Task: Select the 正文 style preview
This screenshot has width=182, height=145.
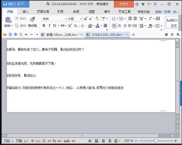Action: pos(172,23)
